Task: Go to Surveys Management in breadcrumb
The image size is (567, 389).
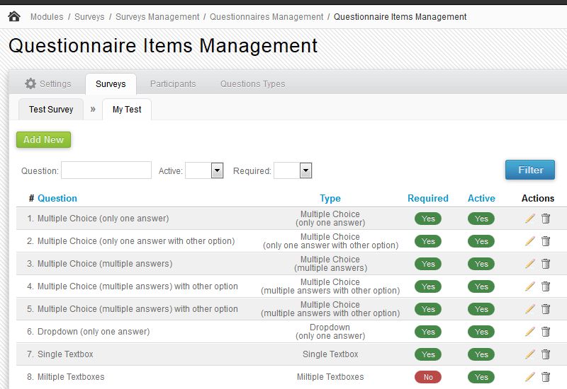Action: 157,16
